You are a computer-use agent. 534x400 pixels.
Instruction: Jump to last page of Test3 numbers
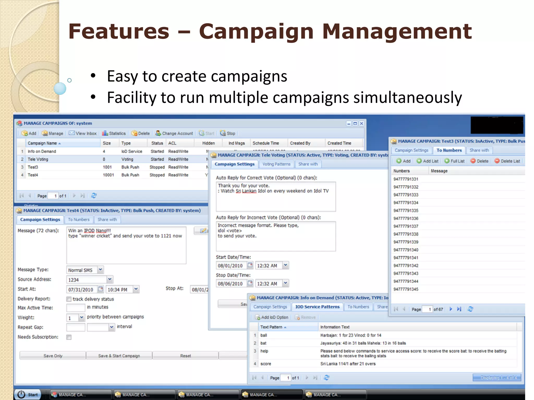[x=459, y=309]
